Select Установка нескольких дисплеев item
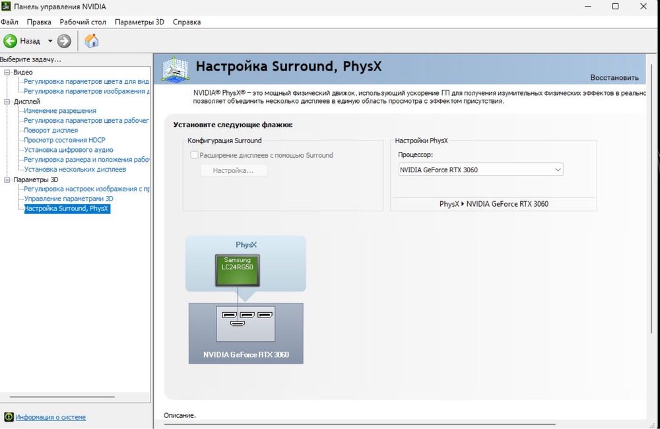660x429 pixels. coord(75,169)
